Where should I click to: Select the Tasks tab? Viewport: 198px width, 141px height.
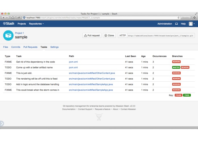(x=44, y=47)
